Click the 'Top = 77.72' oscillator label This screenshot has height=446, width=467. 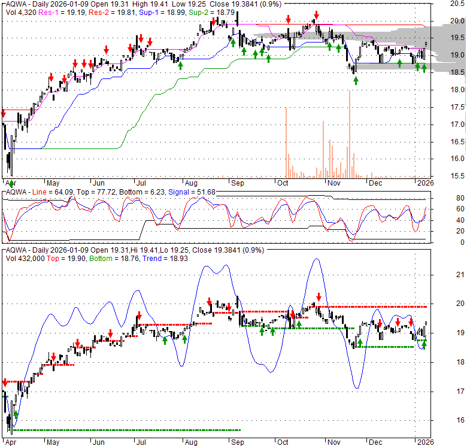click(x=96, y=192)
